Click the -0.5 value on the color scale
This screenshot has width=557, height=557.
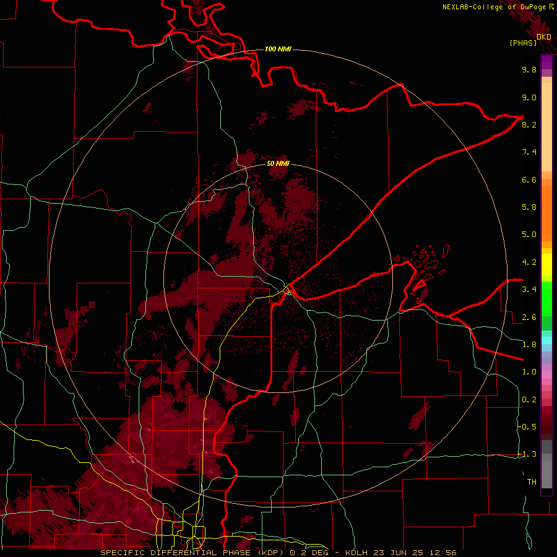(527, 427)
